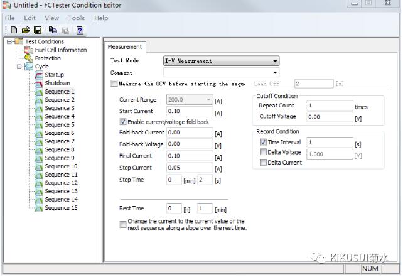Screen dimensions: 403x277
Task: Click the Rest Time hours field
Action: tap(174, 208)
